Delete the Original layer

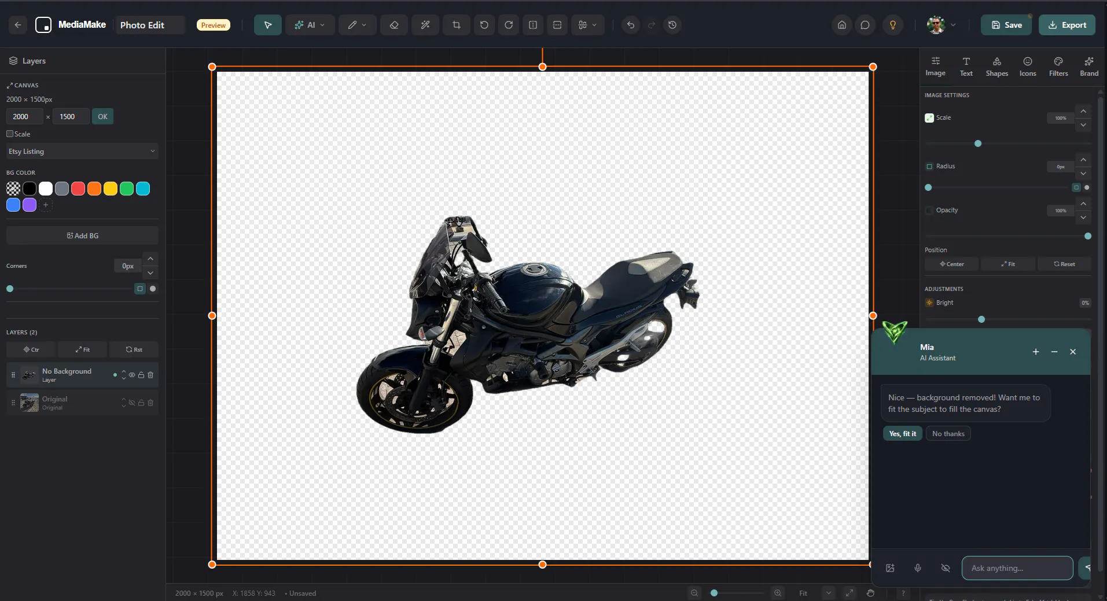[x=150, y=403]
